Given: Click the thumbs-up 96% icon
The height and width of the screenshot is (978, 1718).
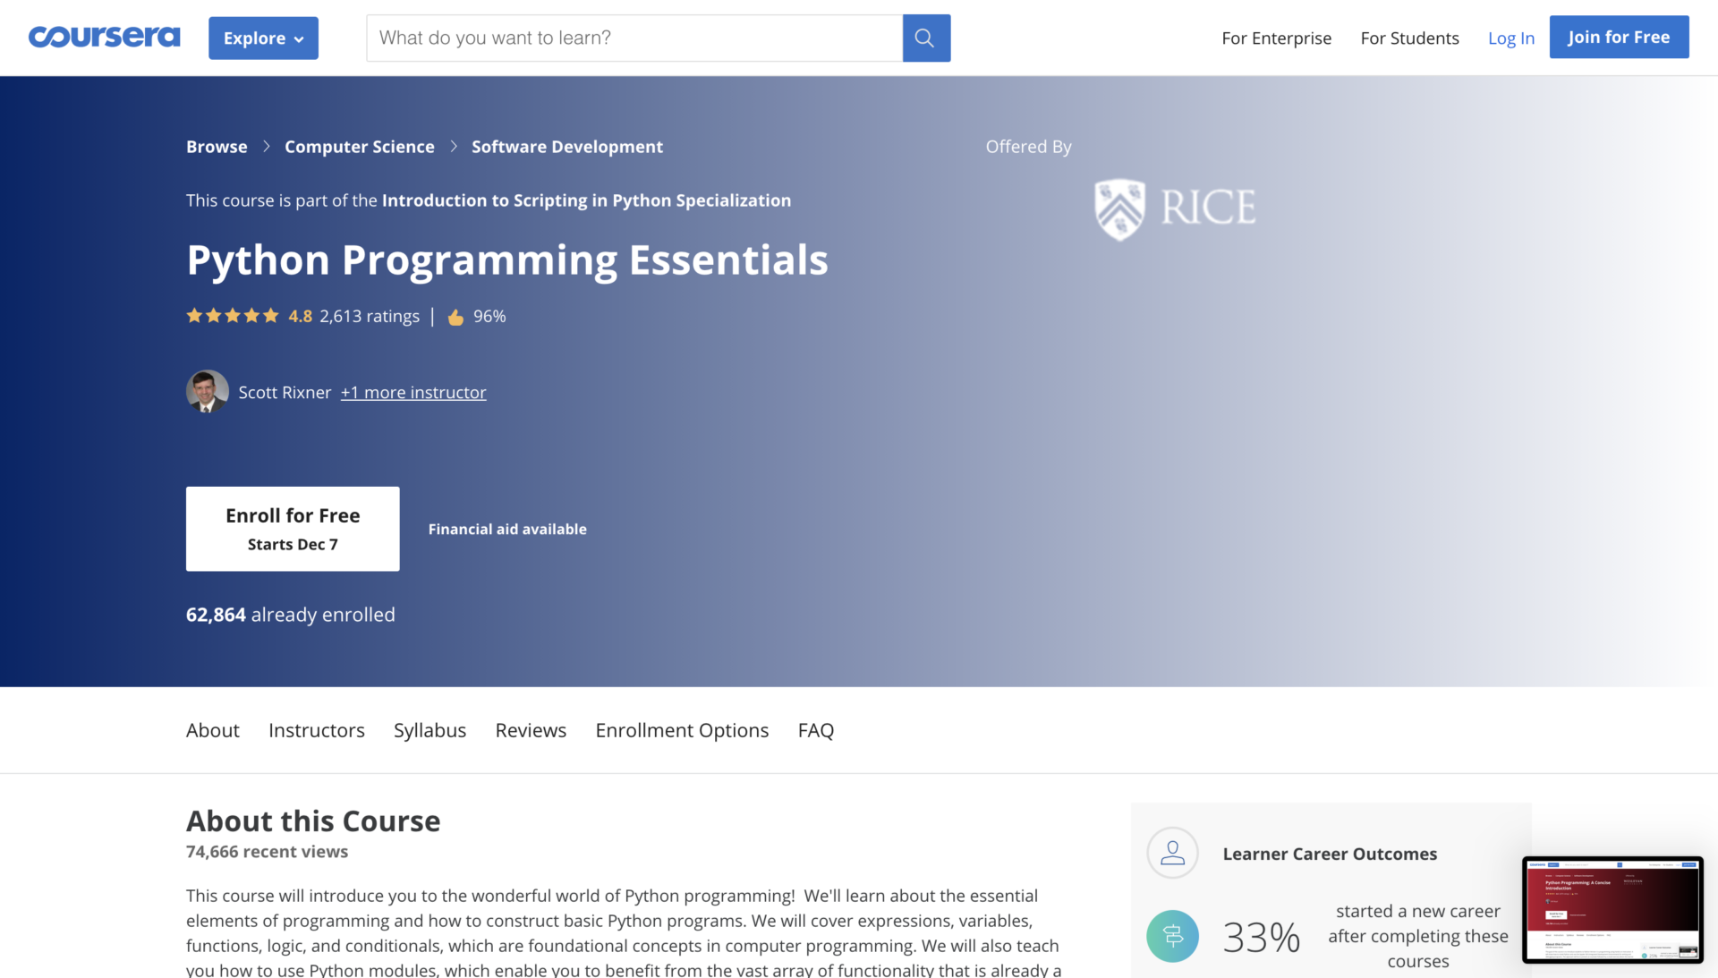Looking at the screenshot, I should coord(455,317).
